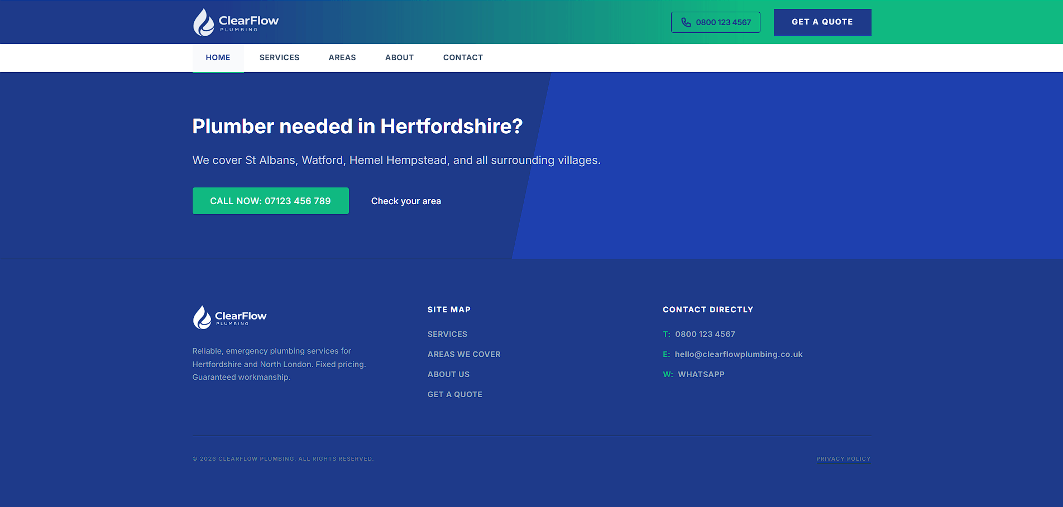Call 0800 123 4567 via the footer contact link
This screenshot has width=1063, height=507.
click(x=705, y=334)
